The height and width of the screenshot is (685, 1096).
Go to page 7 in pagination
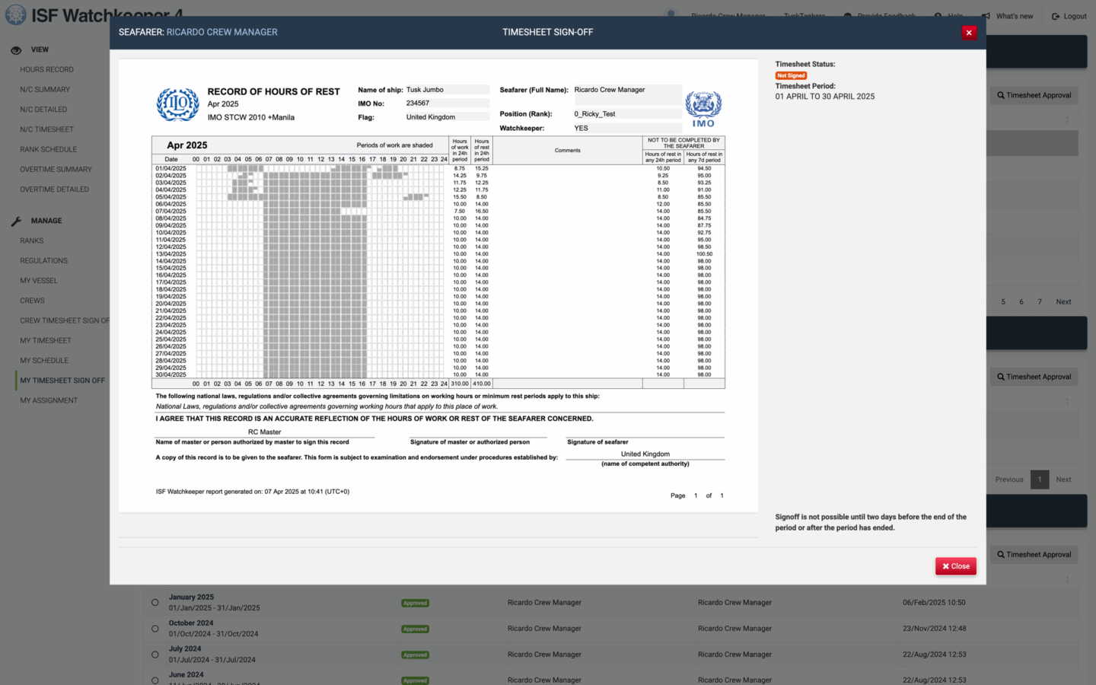click(1040, 302)
